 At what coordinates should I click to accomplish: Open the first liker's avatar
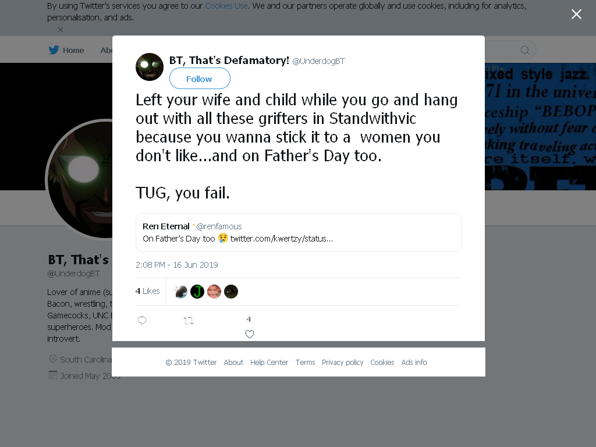coord(180,292)
